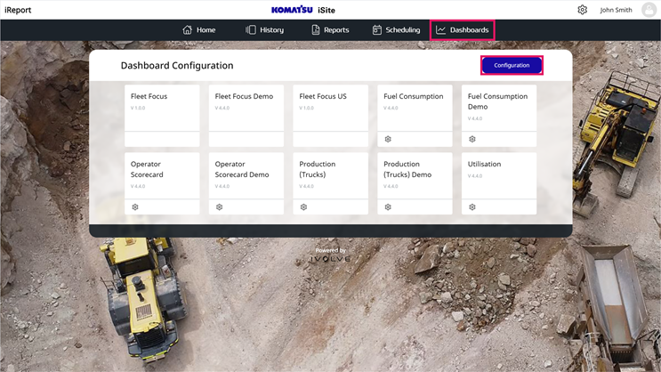Click the Reports document icon
This screenshot has width=661, height=372.
(x=315, y=30)
